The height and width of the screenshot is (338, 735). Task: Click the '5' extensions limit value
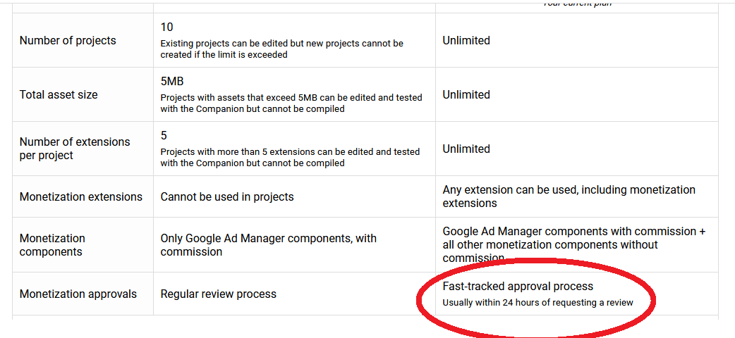click(164, 136)
